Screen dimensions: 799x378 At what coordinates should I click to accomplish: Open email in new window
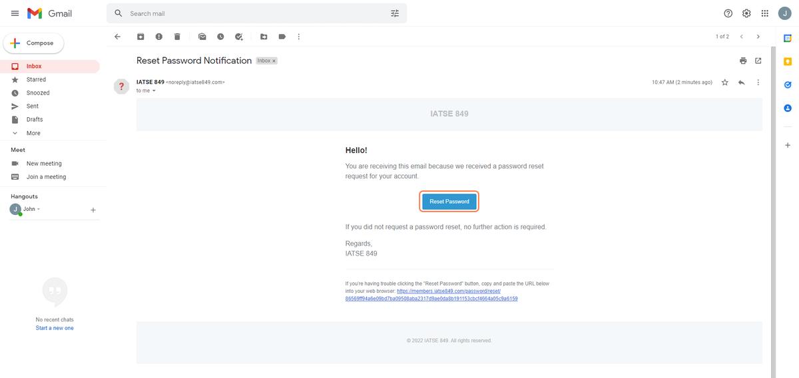coord(758,61)
